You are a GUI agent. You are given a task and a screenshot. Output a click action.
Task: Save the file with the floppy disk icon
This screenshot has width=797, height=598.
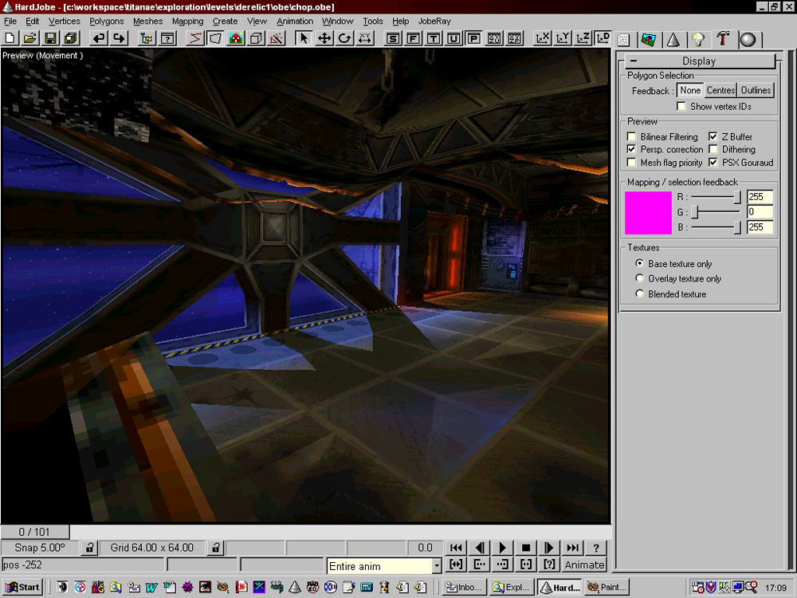(50, 38)
